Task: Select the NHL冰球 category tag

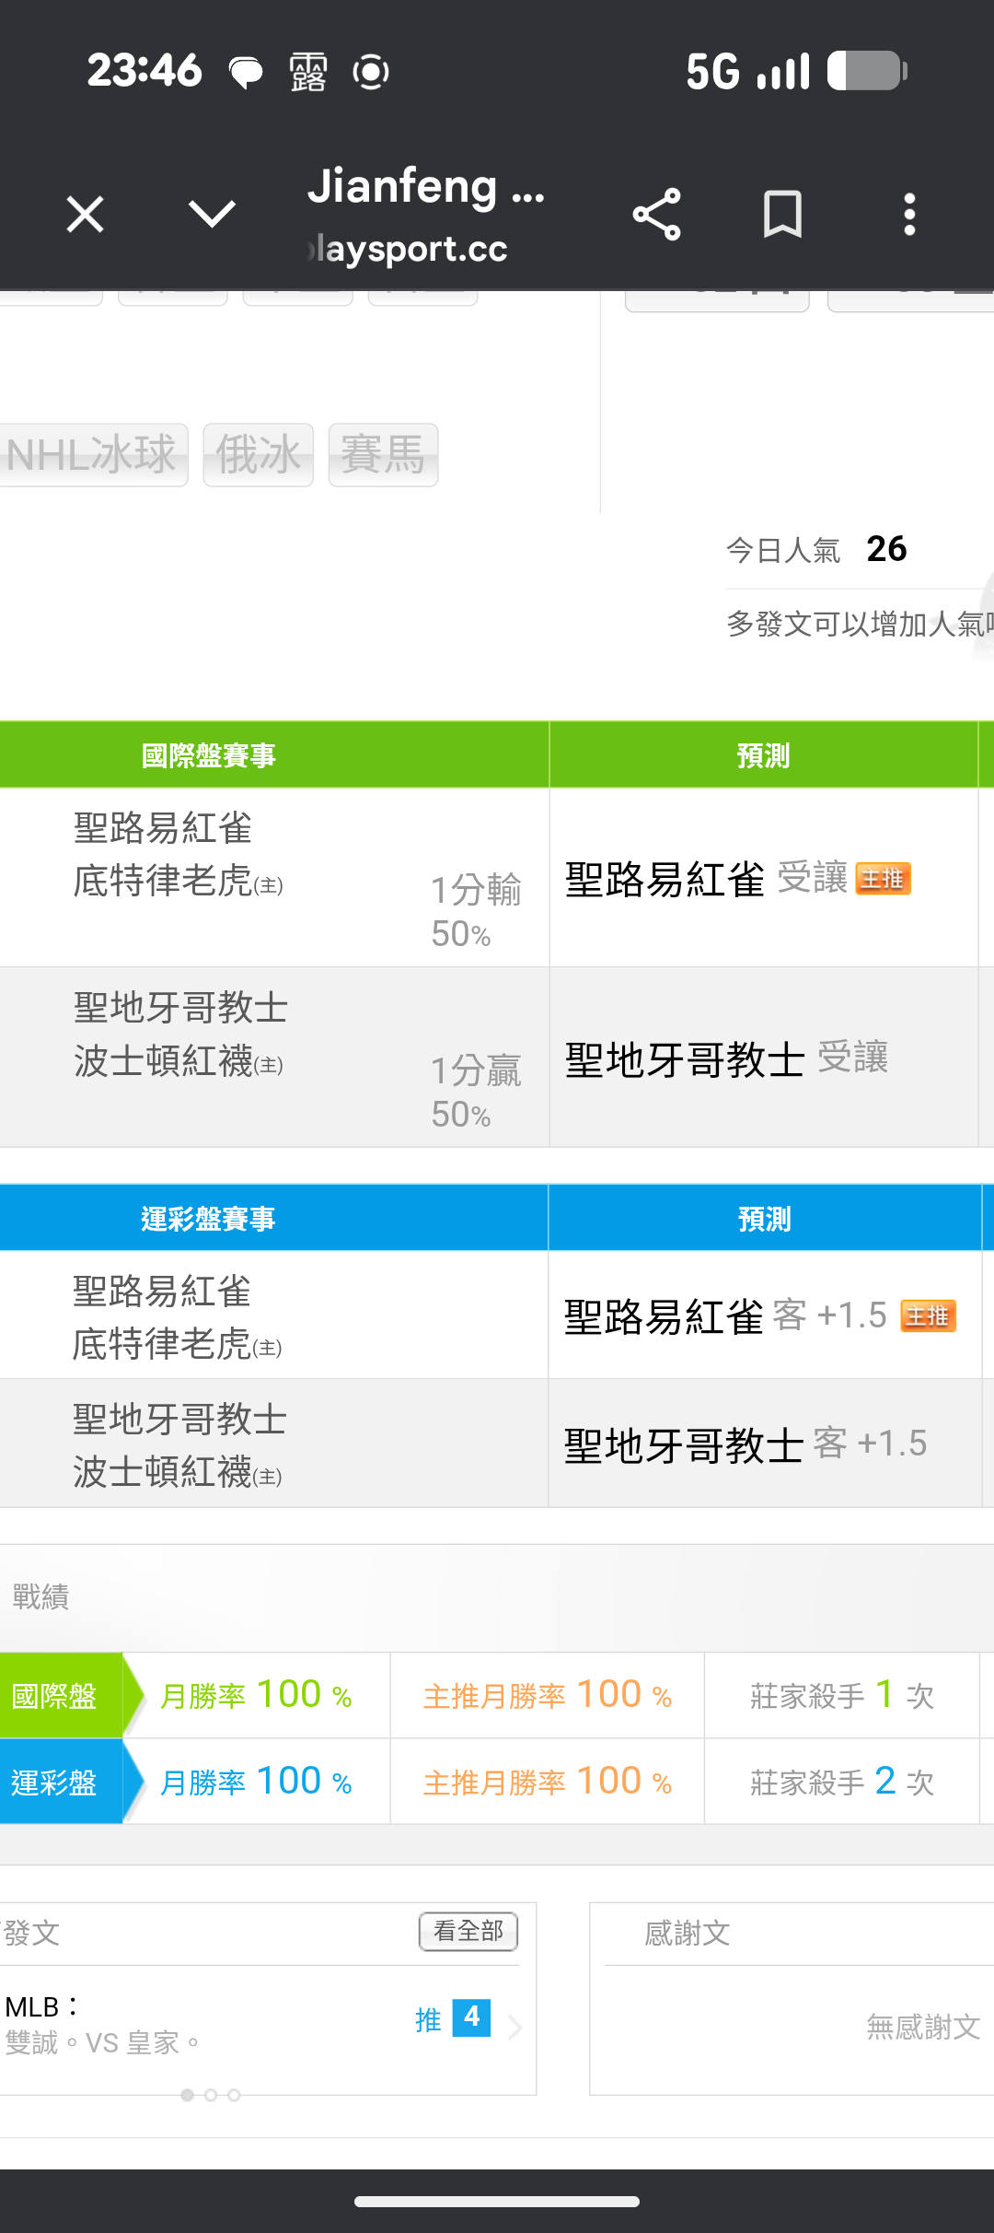Action: 92,455
